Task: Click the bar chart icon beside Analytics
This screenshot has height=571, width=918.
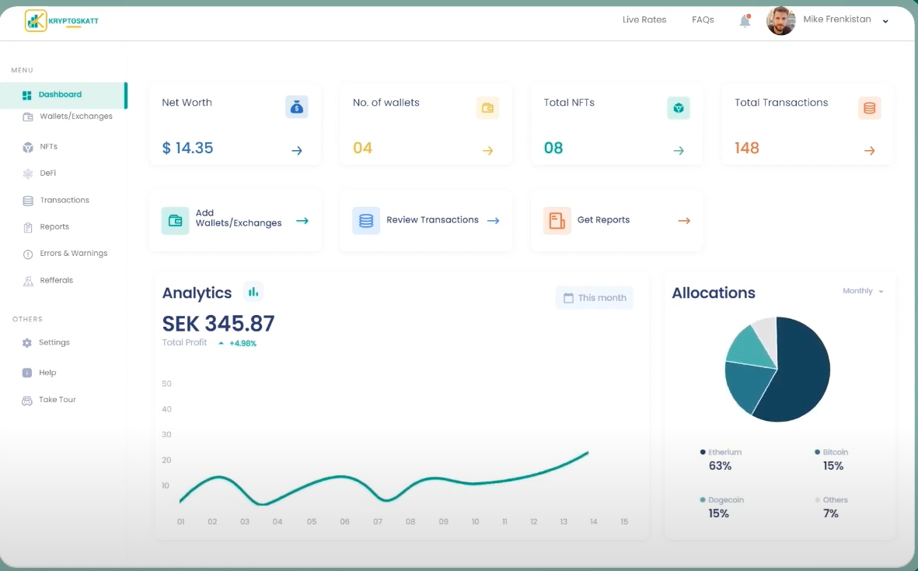Action: [253, 292]
